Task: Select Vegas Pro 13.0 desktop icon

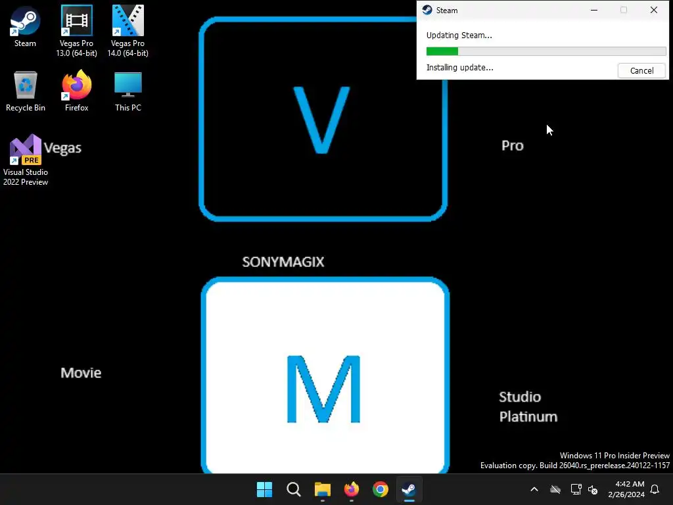Action: click(x=76, y=31)
